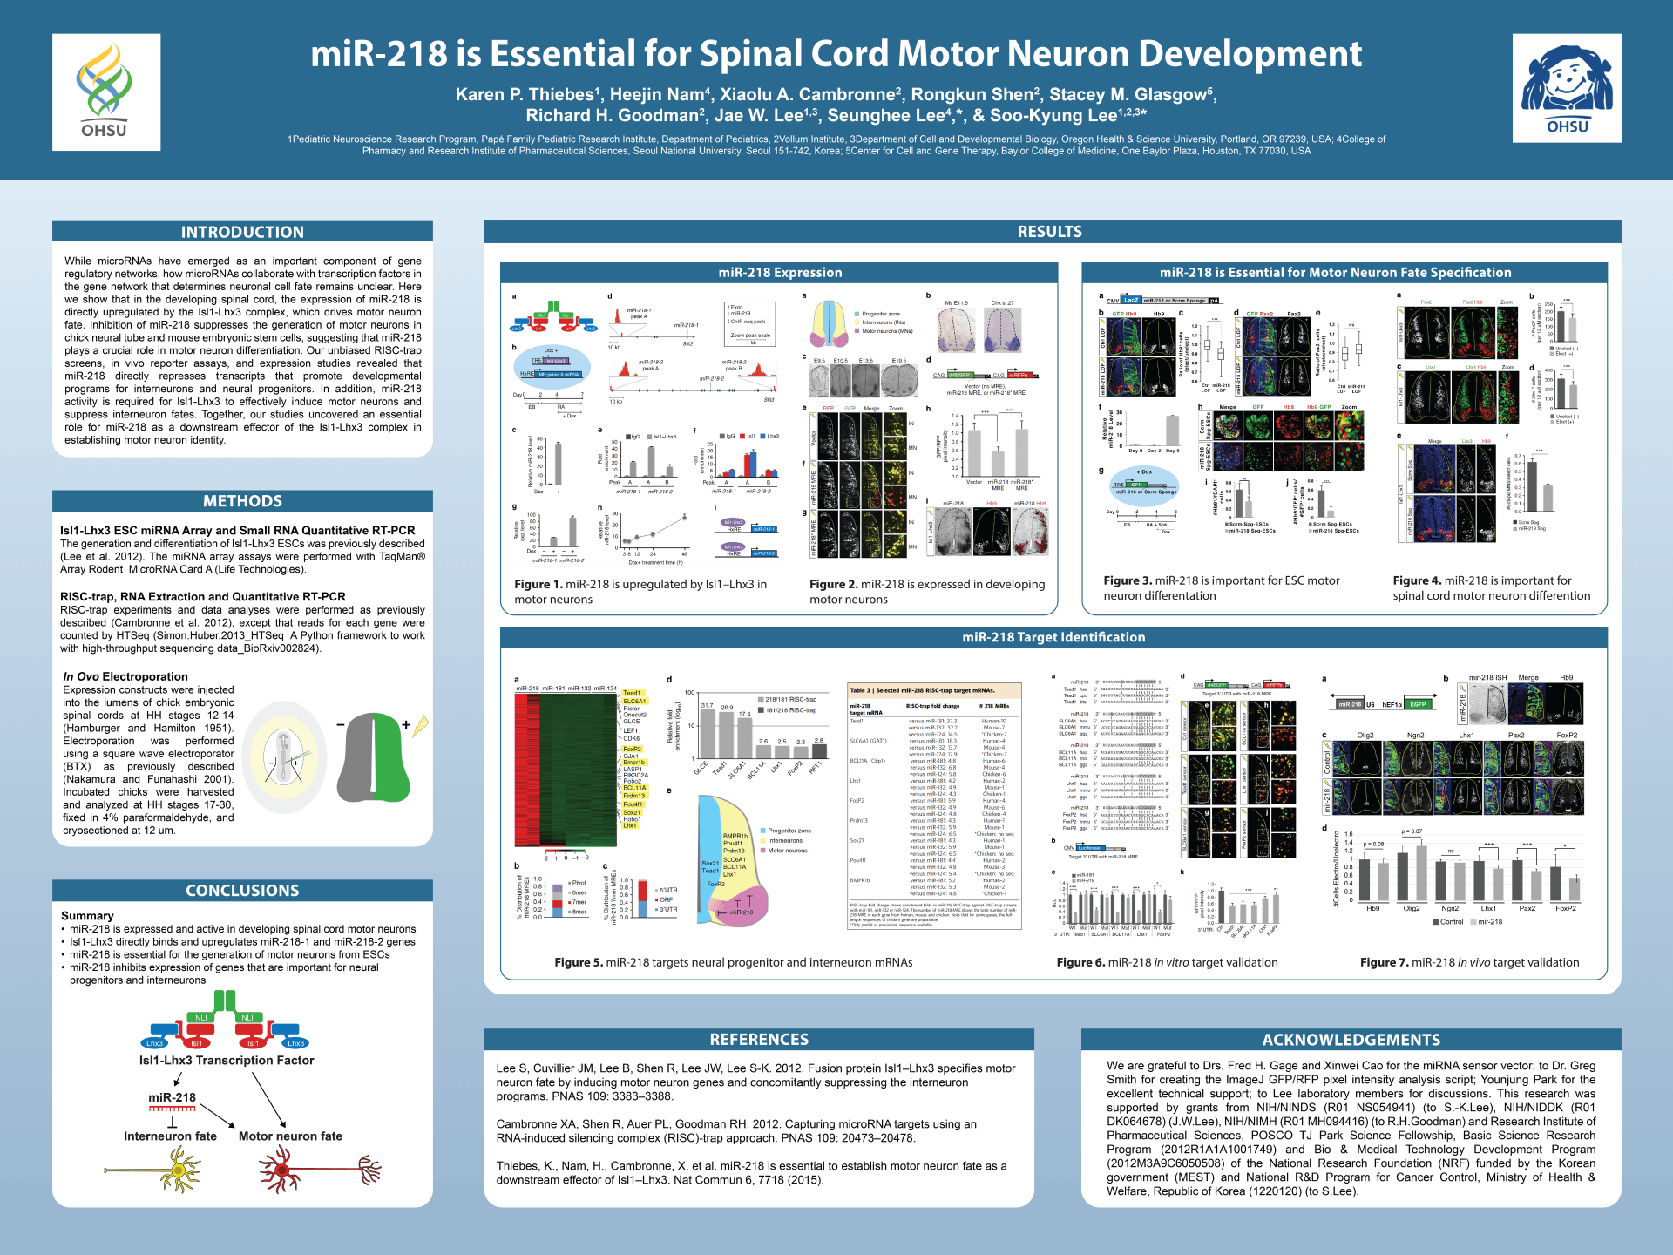Click the Figure 5 caption
The image size is (1673, 1255).
click(x=734, y=962)
